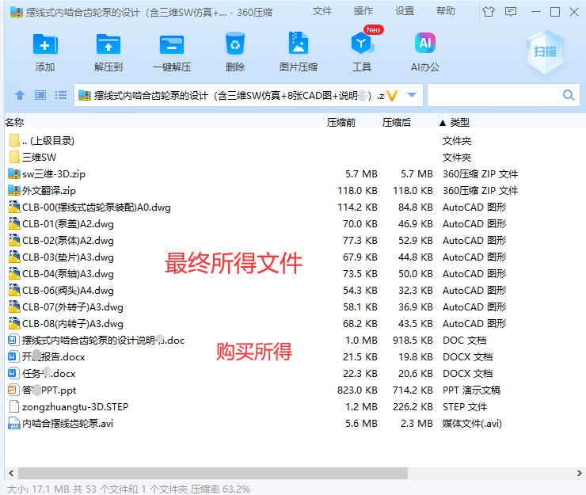Open the feedback message icon in title bar
This screenshot has width=586, height=495.
click(x=511, y=12)
